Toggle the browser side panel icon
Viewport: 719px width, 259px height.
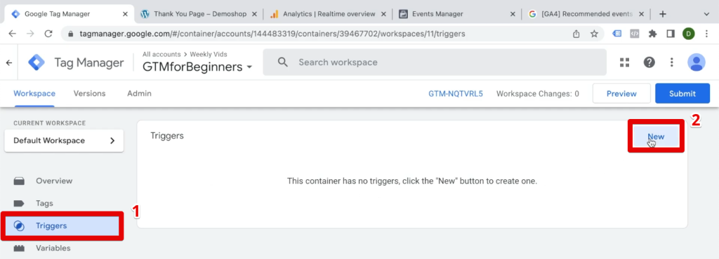point(671,34)
